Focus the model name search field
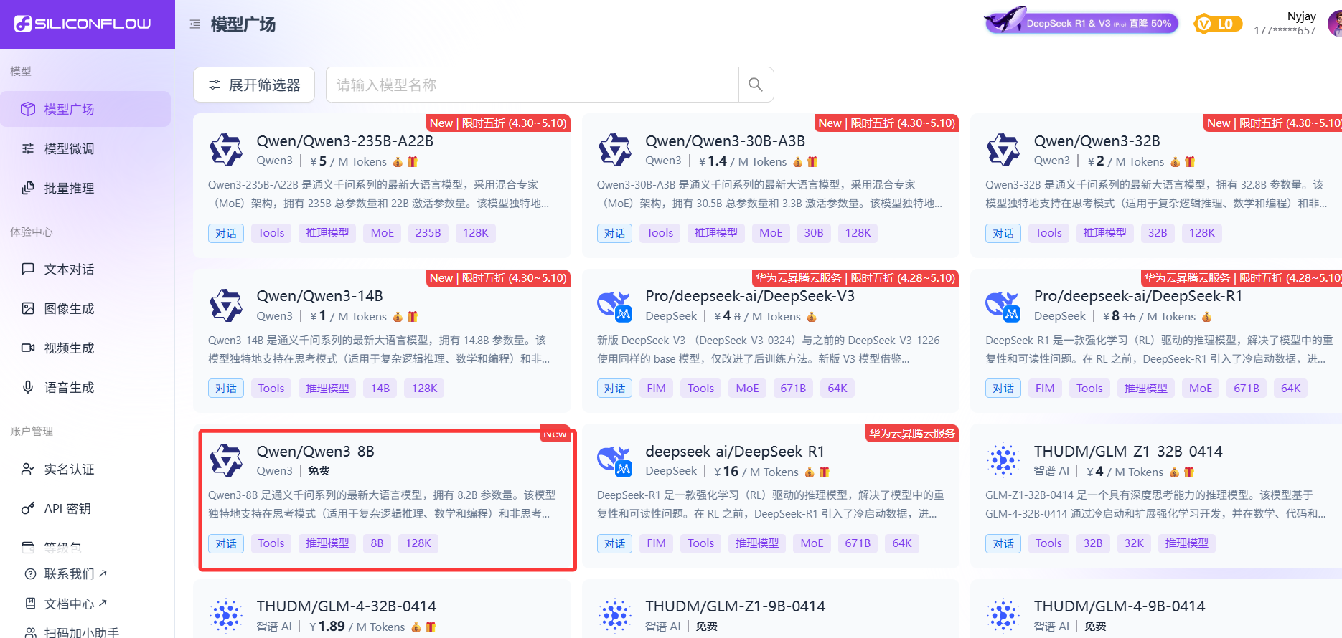This screenshot has width=1342, height=638. [532, 85]
